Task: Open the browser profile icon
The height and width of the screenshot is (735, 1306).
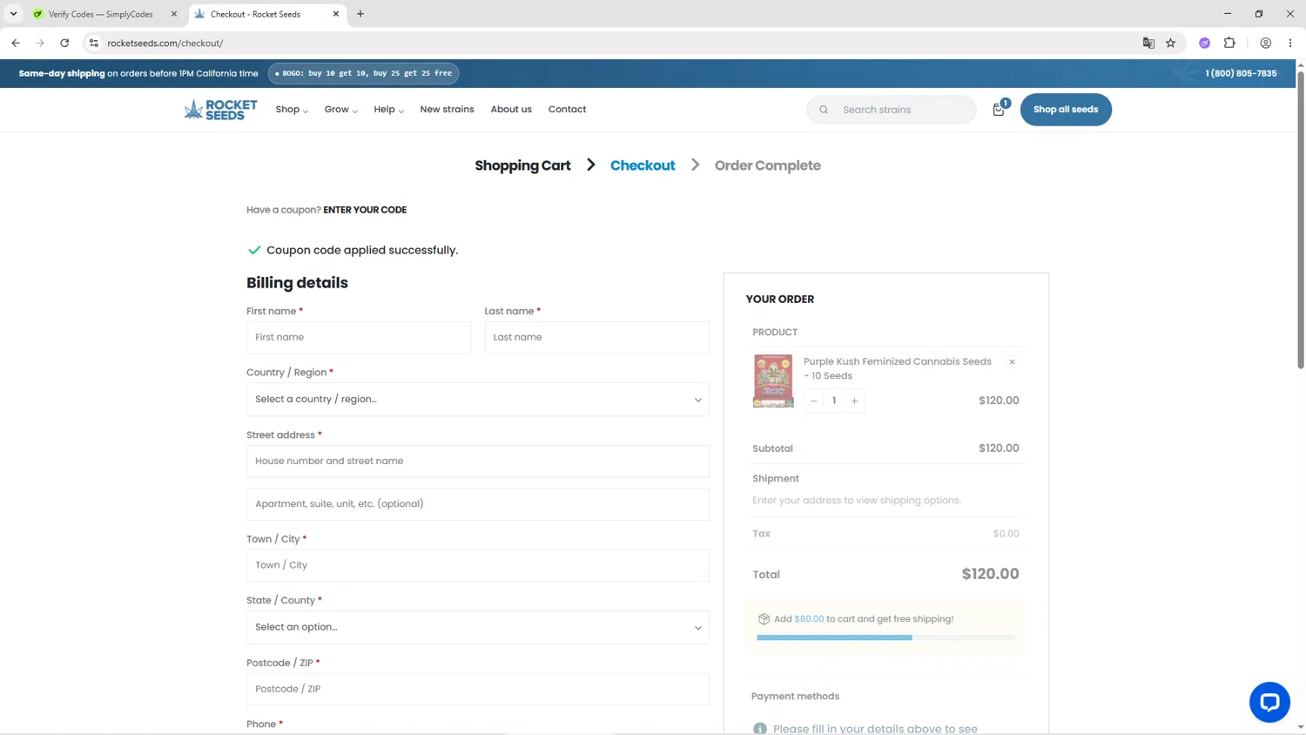Action: pyautogui.click(x=1266, y=43)
